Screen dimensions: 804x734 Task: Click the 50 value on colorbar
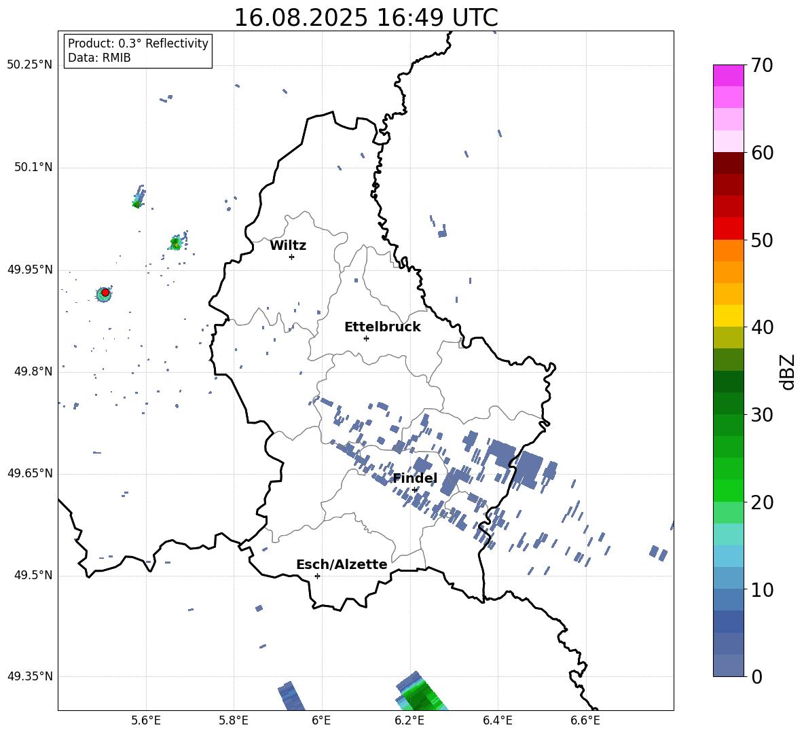pyautogui.click(x=762, y=240)
